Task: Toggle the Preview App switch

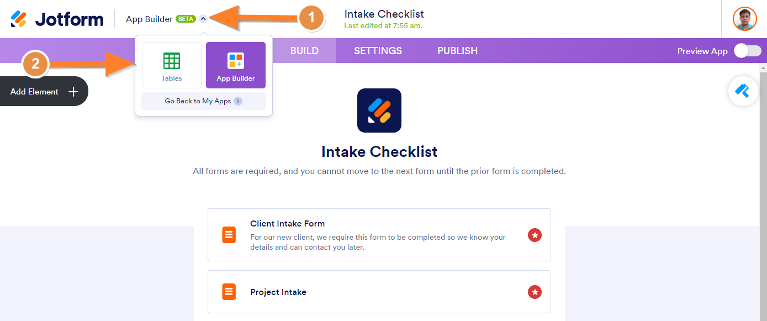Action: tap(747, 51)
